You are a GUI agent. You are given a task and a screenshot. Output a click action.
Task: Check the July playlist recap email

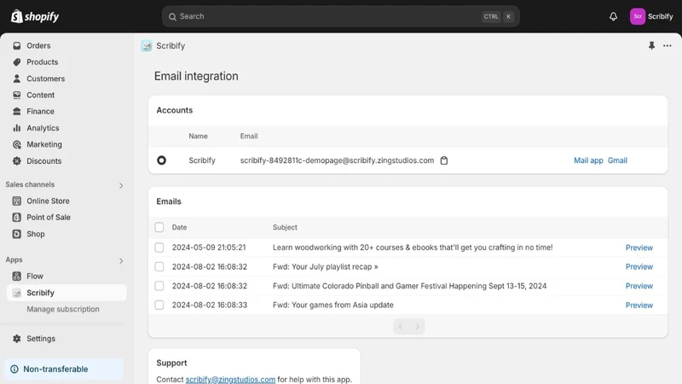(x=159, y=266)
